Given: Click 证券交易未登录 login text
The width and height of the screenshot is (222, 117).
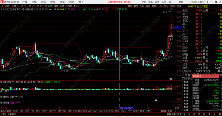Looking at the screenshot, I should (x=115, y=2).
